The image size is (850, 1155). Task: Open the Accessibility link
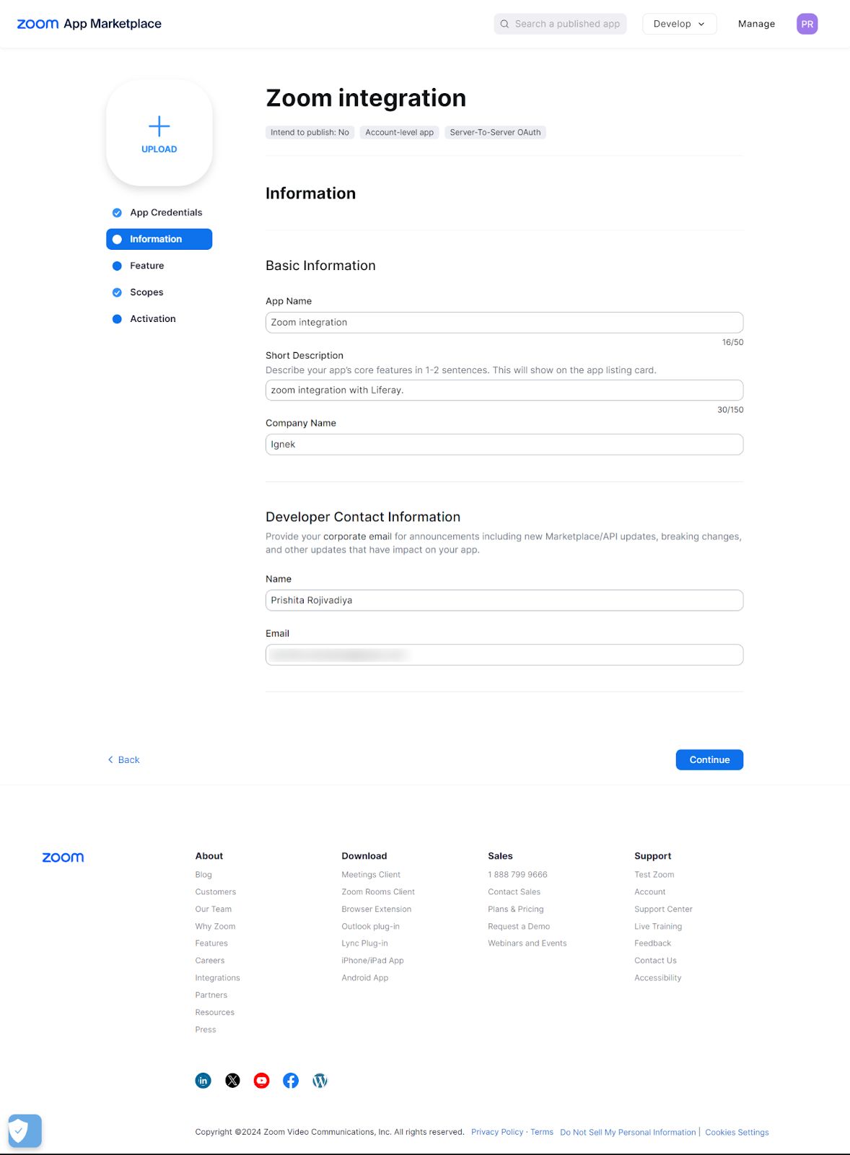click(x=658, y=978)
